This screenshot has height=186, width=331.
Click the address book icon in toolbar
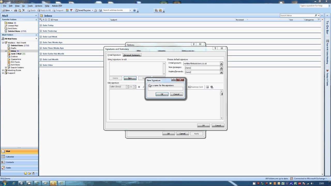(x=100, y=10)
